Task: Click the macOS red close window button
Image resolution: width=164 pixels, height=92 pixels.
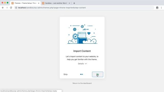Action: pos(2,3)
